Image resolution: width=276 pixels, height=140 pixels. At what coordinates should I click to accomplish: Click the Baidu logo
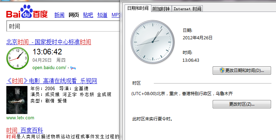coord(27,12)
